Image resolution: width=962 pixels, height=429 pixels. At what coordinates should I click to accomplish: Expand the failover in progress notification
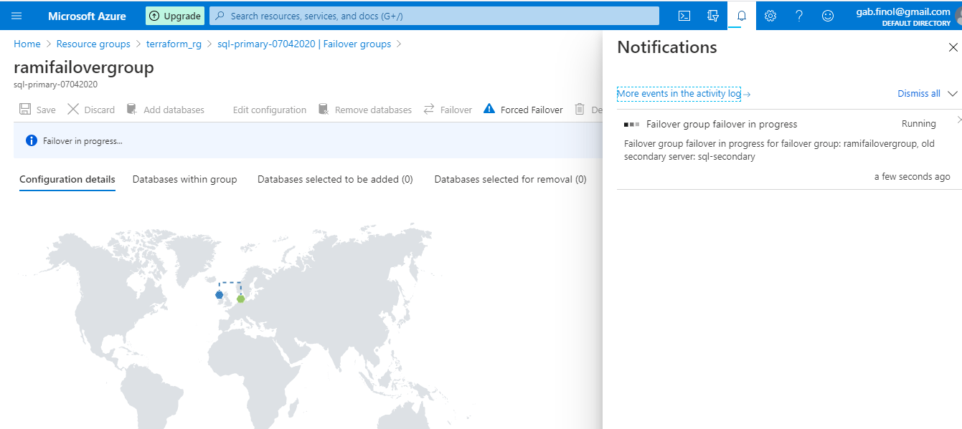coord(959,120)
